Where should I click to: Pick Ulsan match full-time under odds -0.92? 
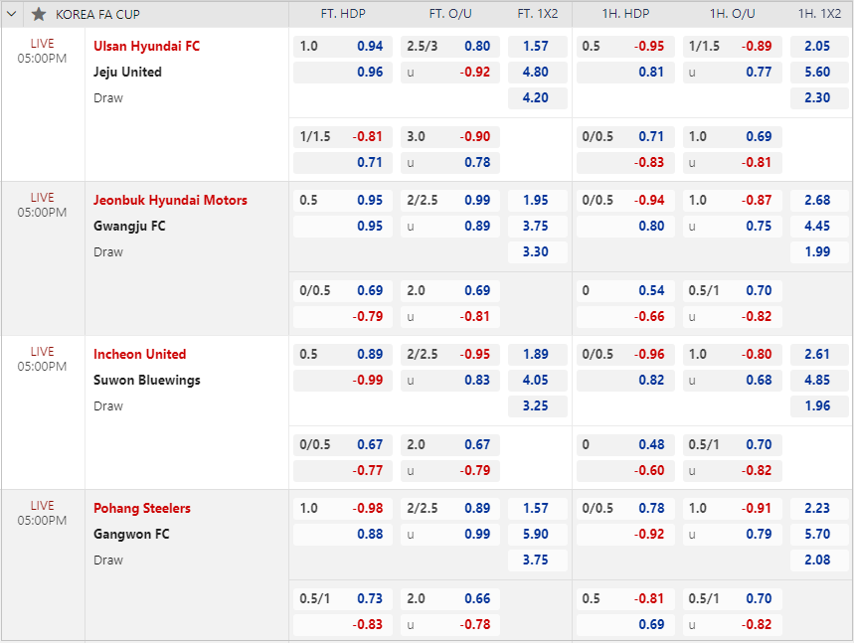tap(450, 72)
